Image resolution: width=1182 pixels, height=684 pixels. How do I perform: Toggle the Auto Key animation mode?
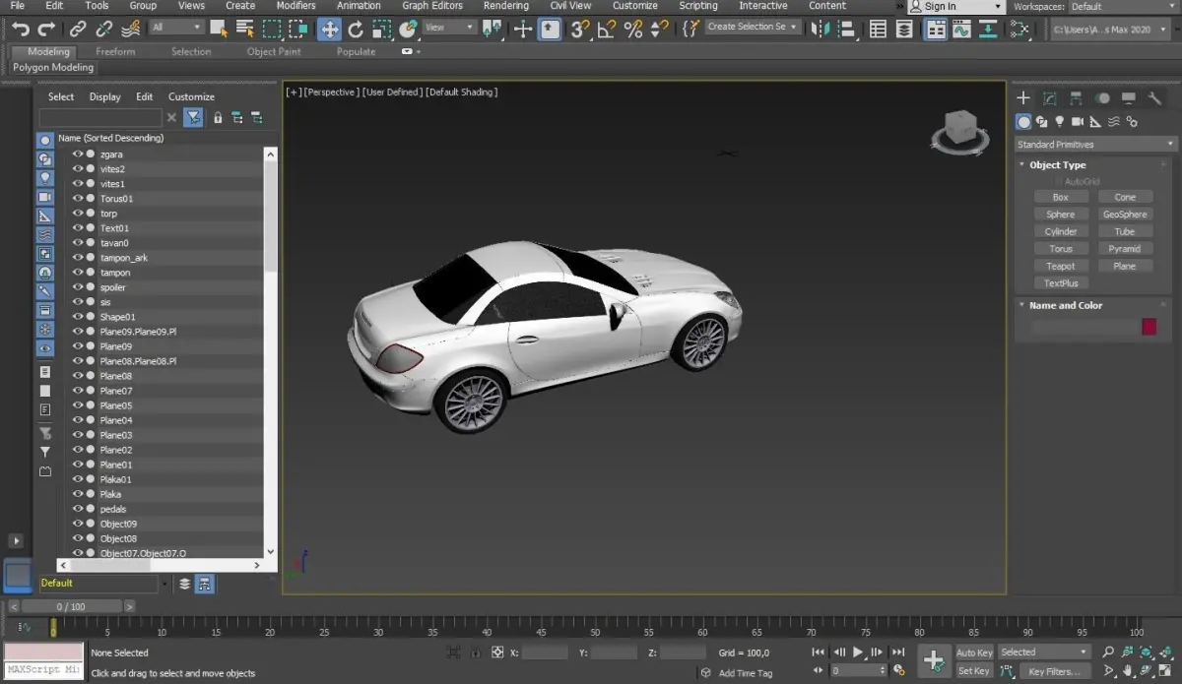click(x=974, y=653)
